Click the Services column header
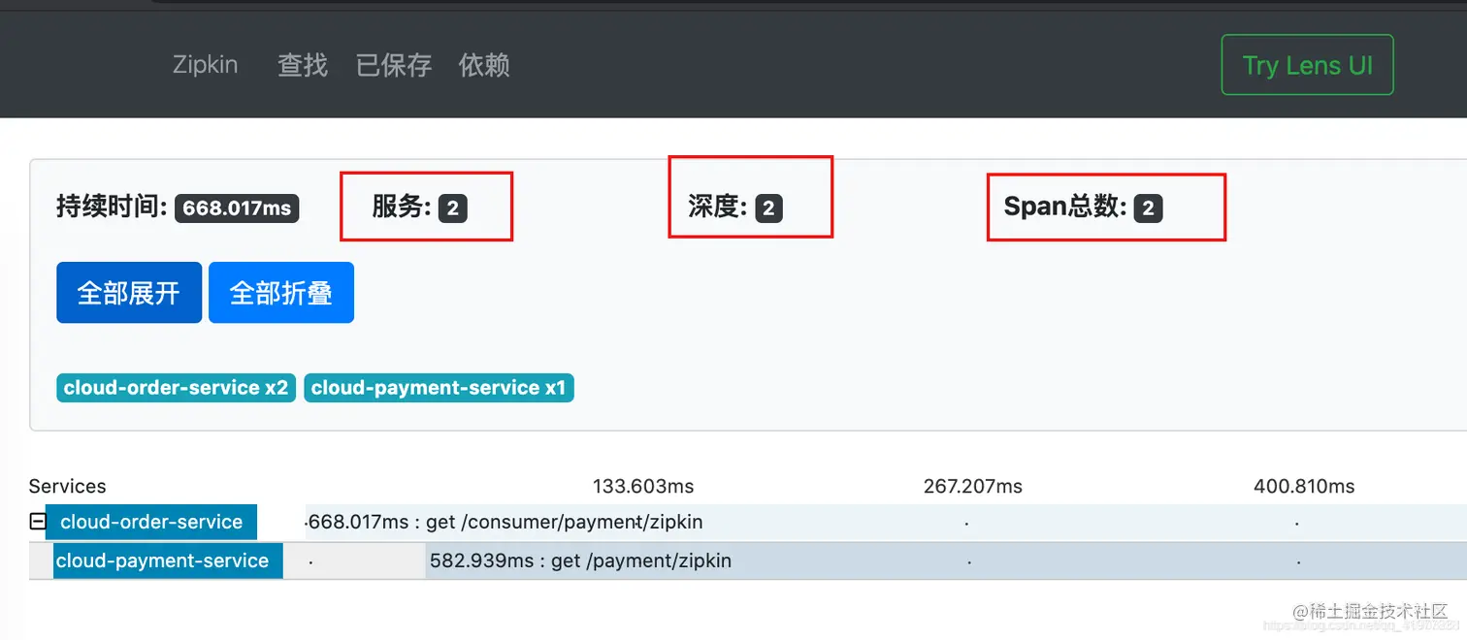The height and width of the screenshot is (640, 1467). [67, 486]
